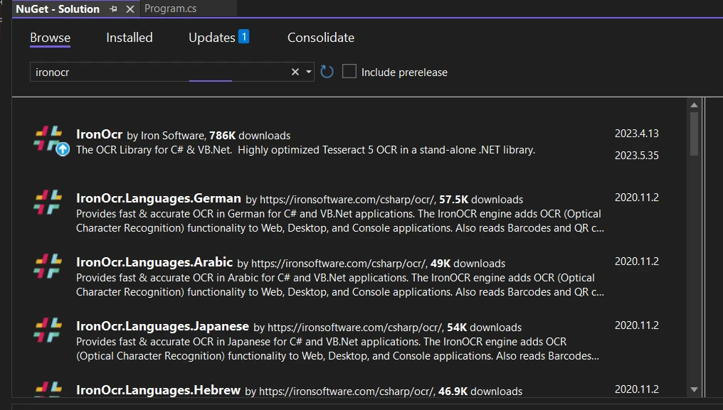Click the IronOcr.Languages.Japanese package icon
Viewport: 723px width, 410px height.
(x=48, y=330)
